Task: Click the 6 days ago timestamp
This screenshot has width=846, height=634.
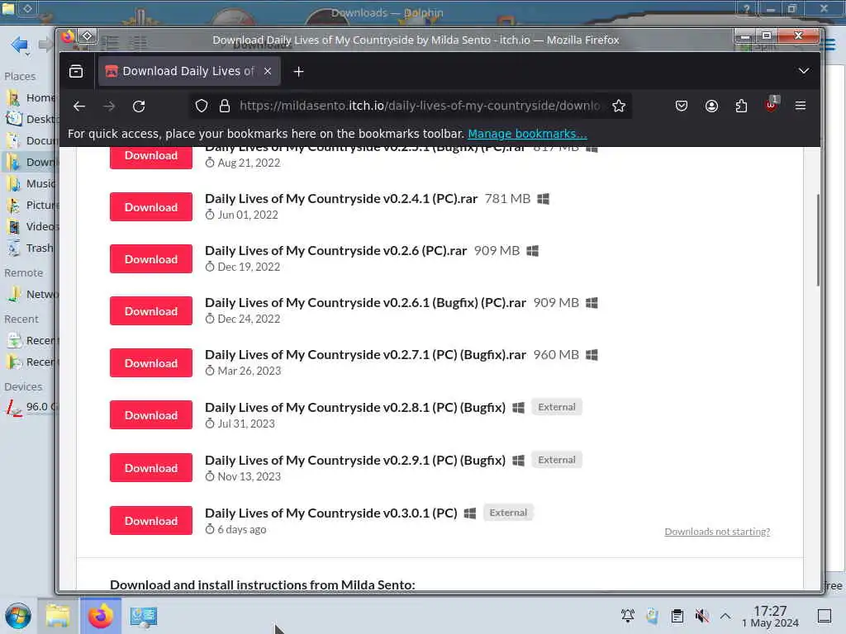Action: tap(242, 529)
